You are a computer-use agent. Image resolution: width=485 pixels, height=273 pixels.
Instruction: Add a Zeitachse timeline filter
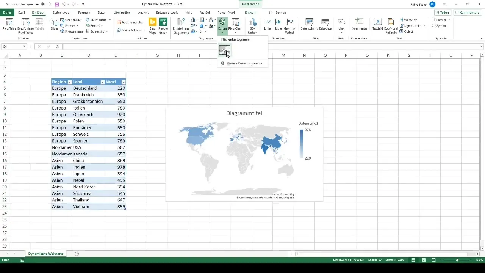[x=325, y=24]
